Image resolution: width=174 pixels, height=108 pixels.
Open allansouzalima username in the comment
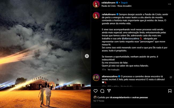coord(110,76)
